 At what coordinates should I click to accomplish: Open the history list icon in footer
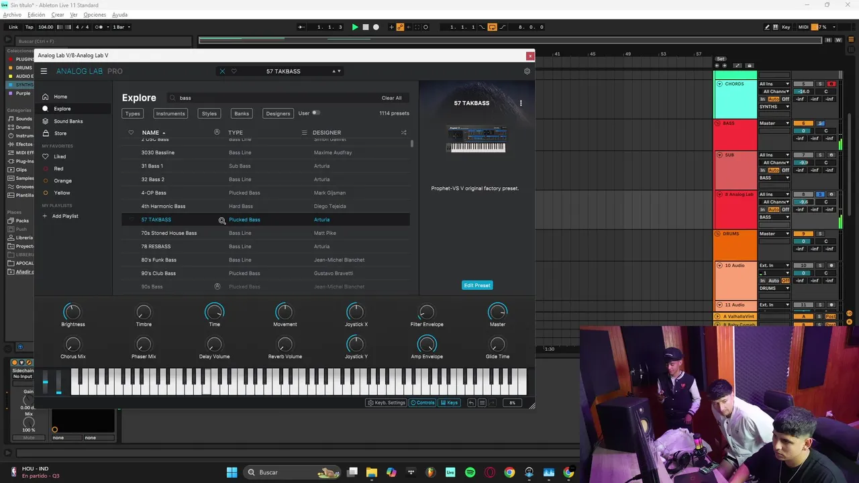[482, 402]
